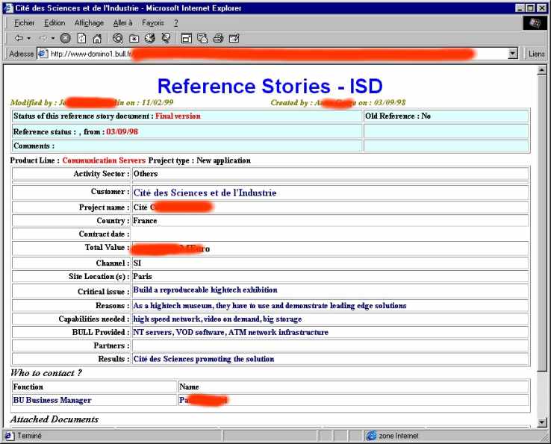Click the SI channel value
The image size is (551, 444).
click(x=137, y=263)
